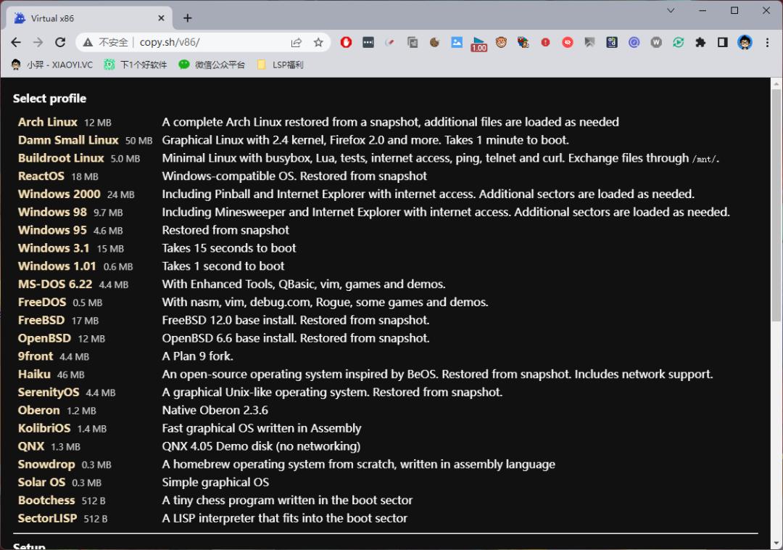Open the Chrome three-dot menu
Viewport: 783px width, 550px height.
point(767,42)
